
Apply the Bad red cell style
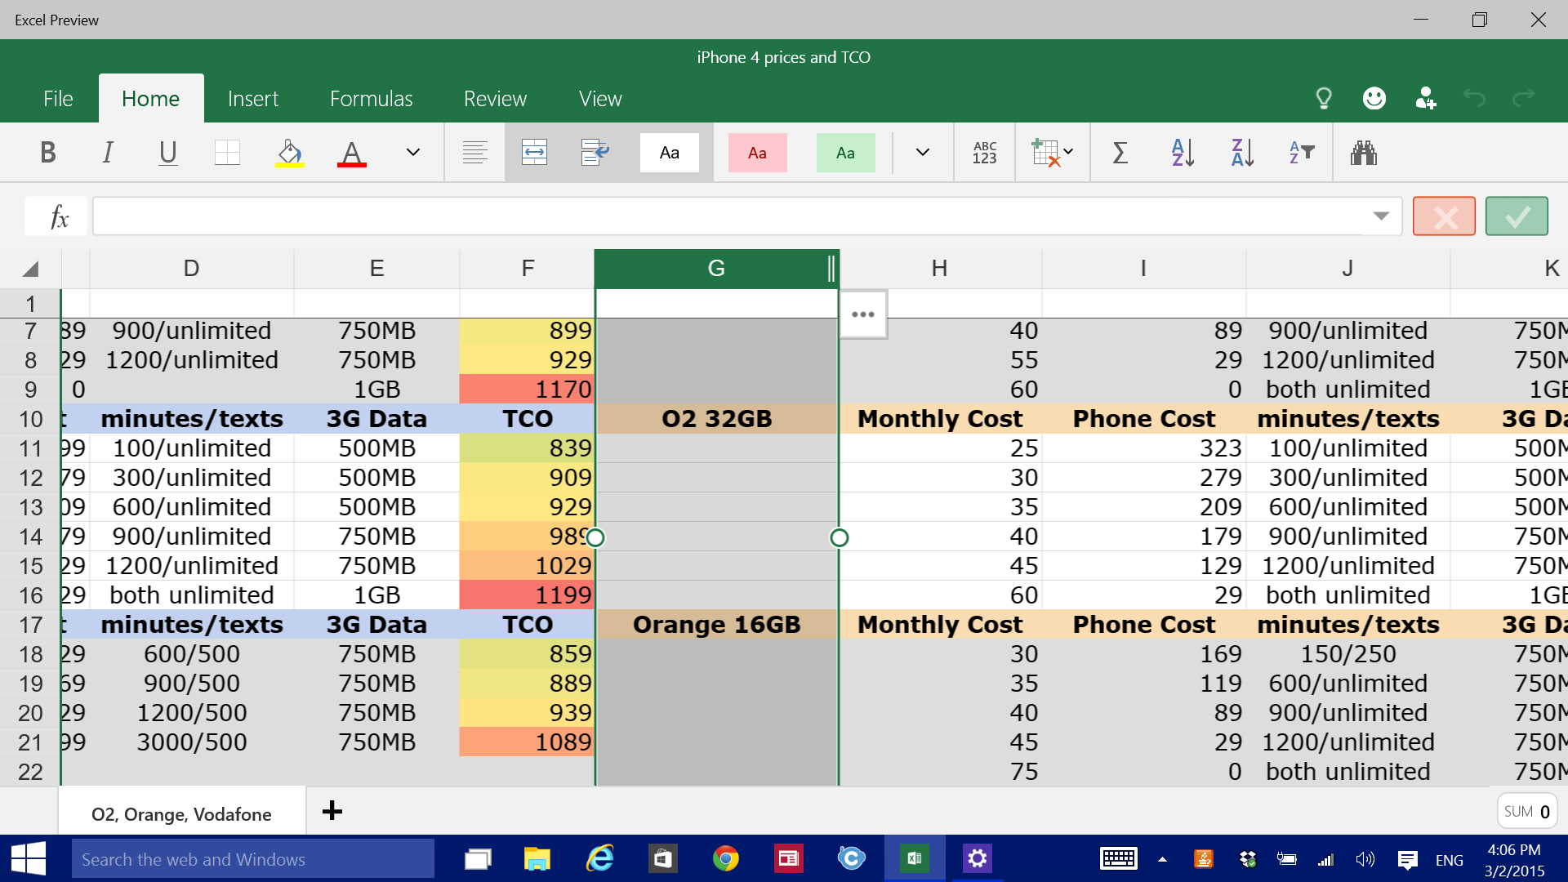758,153
